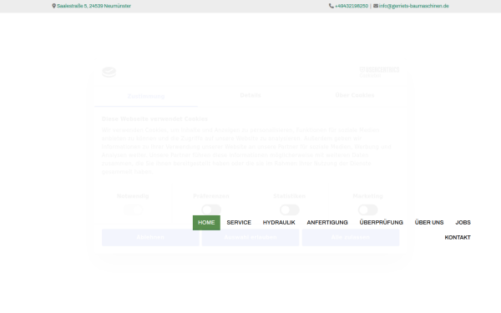Screen dimensions: 501x313
Task: Select the ANFERTIGUNG menu item
Action: (327, 223)
